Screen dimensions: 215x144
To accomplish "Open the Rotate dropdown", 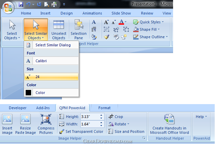I will click(119, 124).
